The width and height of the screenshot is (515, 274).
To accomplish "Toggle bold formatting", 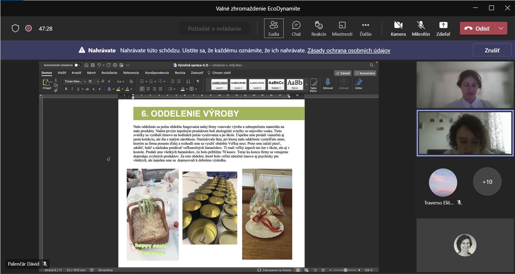I will [66, 89].
